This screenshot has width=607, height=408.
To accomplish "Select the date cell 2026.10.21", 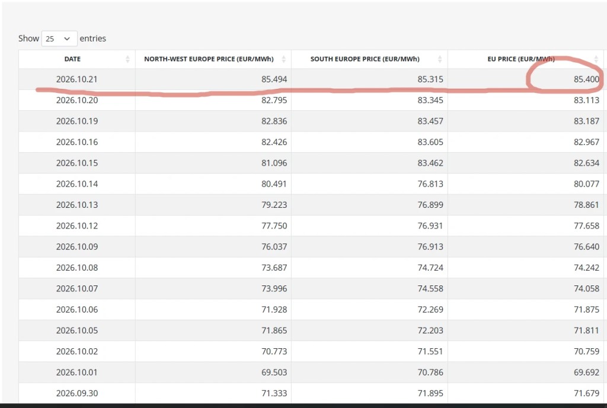I will [x=77, y=79].
